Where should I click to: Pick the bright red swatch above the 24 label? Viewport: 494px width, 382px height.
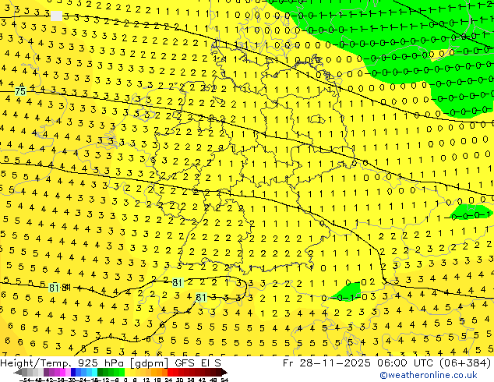[170, 373]
